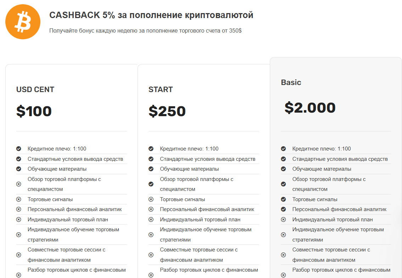Viewport: 402px width, 278px height.
Task: Click cross icon for START Персональный финансовый аналитик
Action: point(151,209)
